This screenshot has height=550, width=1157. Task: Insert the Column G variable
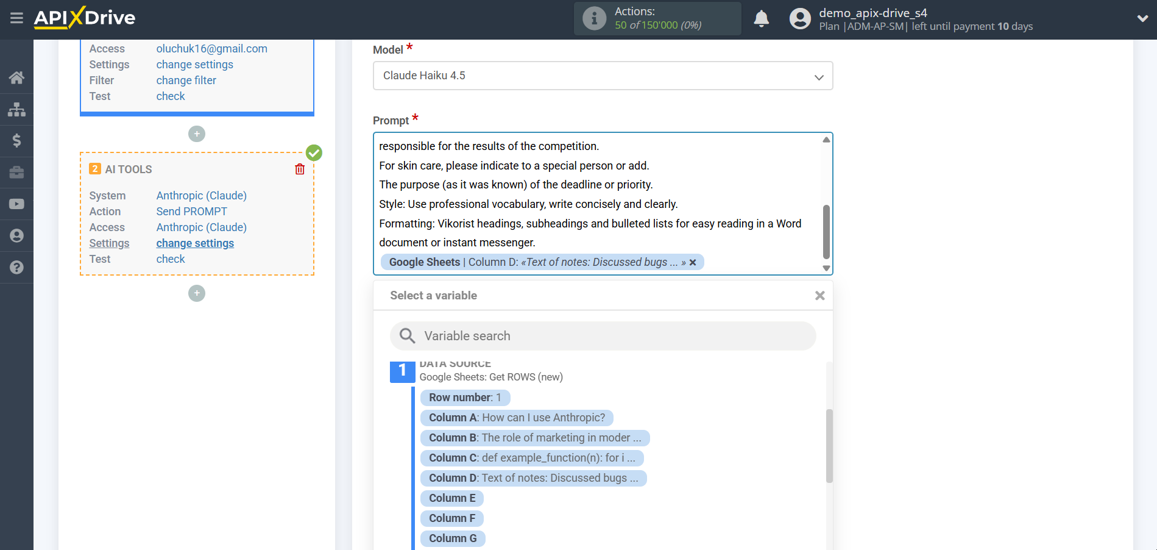tap(453, 538)
